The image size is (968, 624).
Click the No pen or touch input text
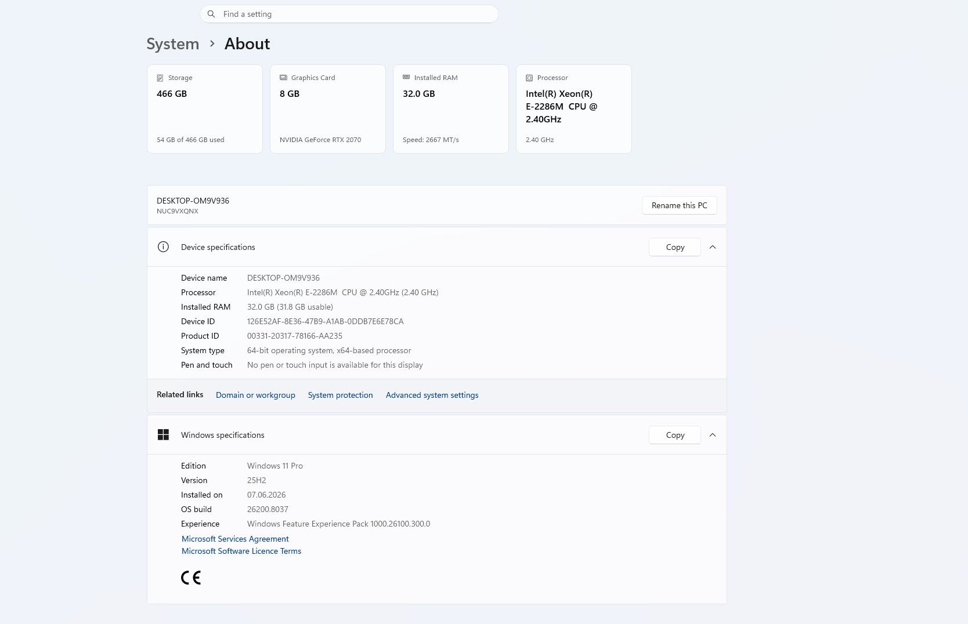[335, 365]
